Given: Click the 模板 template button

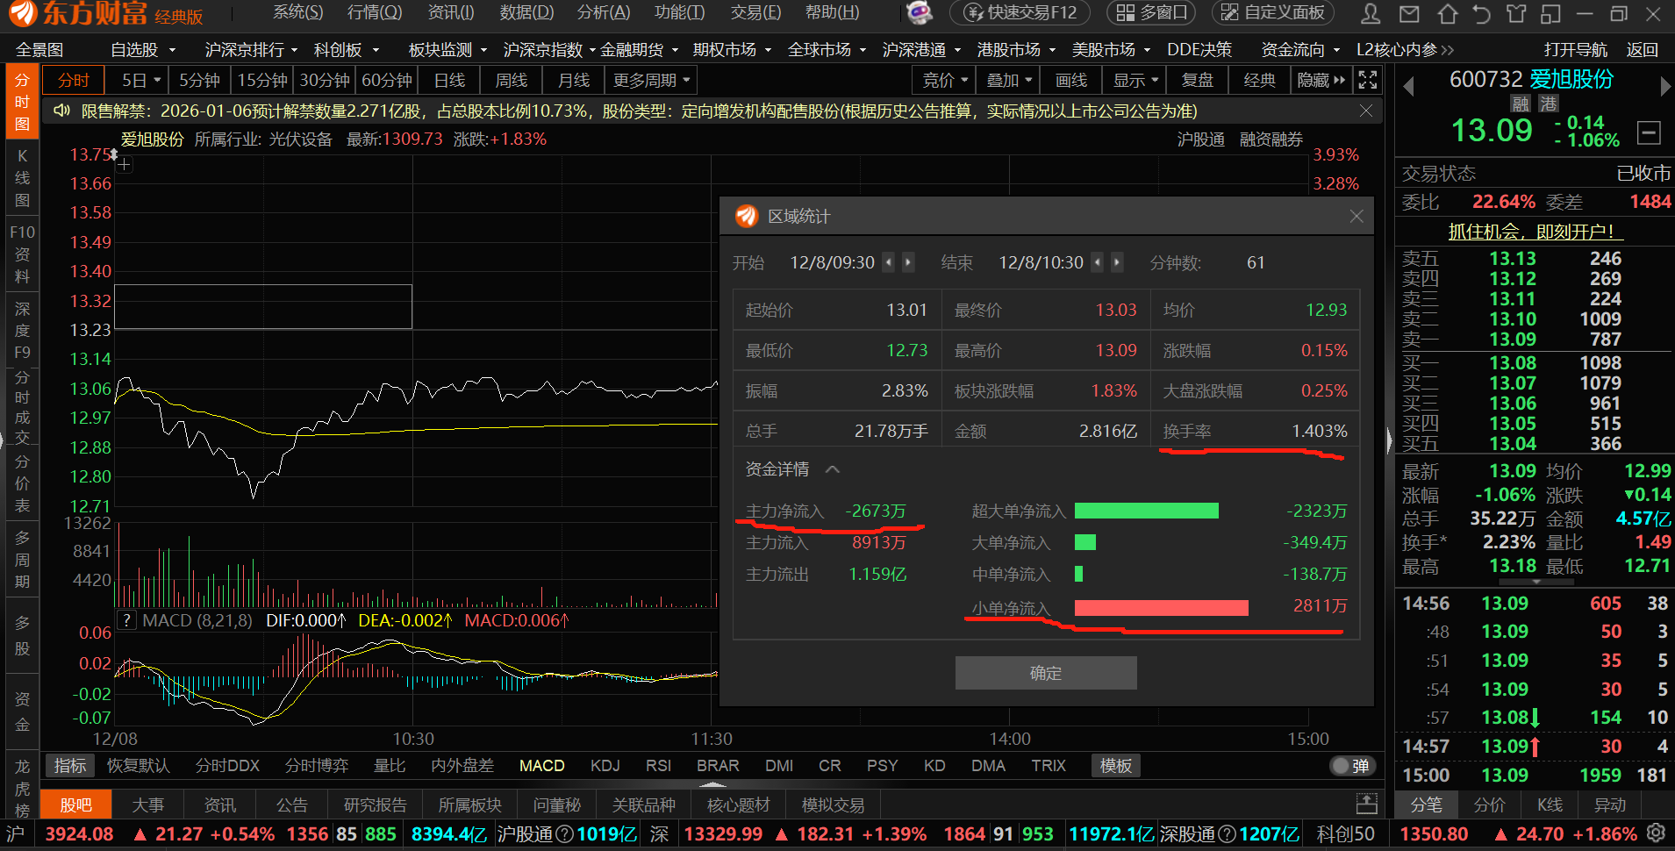Looking at the screenshot, I should click(1115, 765).
